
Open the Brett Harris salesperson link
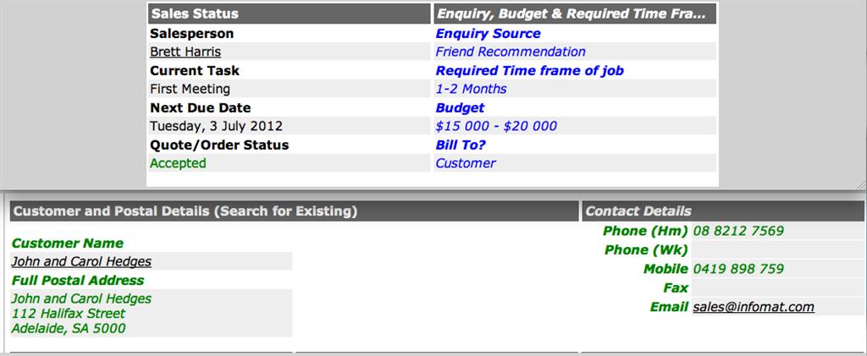pos(185,52)
